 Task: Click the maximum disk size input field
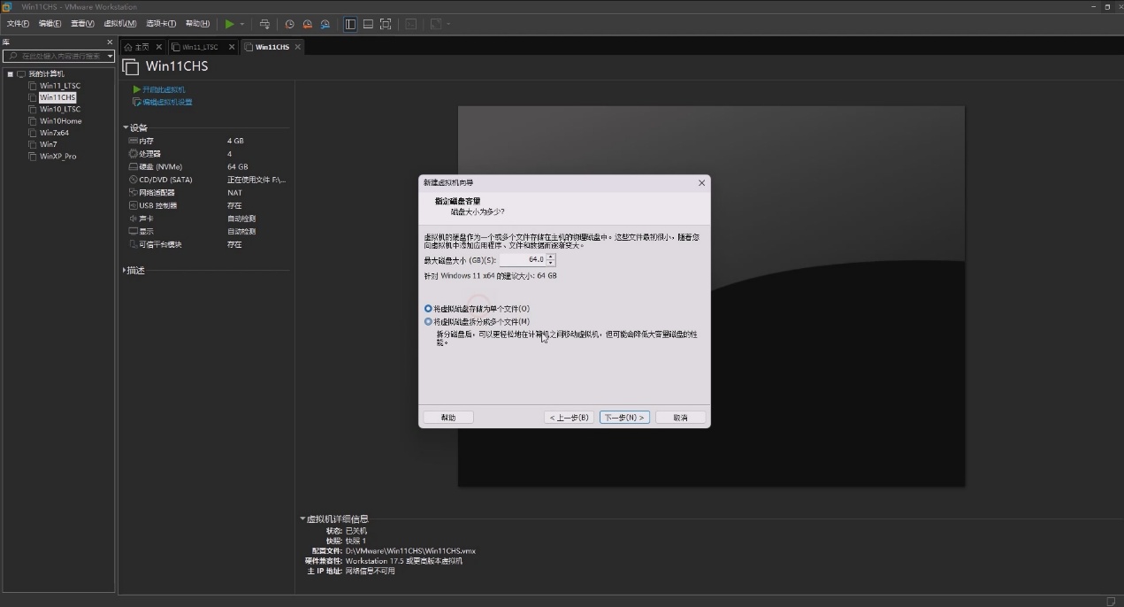(523, 259)
